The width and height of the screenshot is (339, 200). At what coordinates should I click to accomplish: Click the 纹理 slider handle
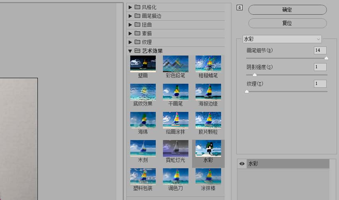point(247,92)
